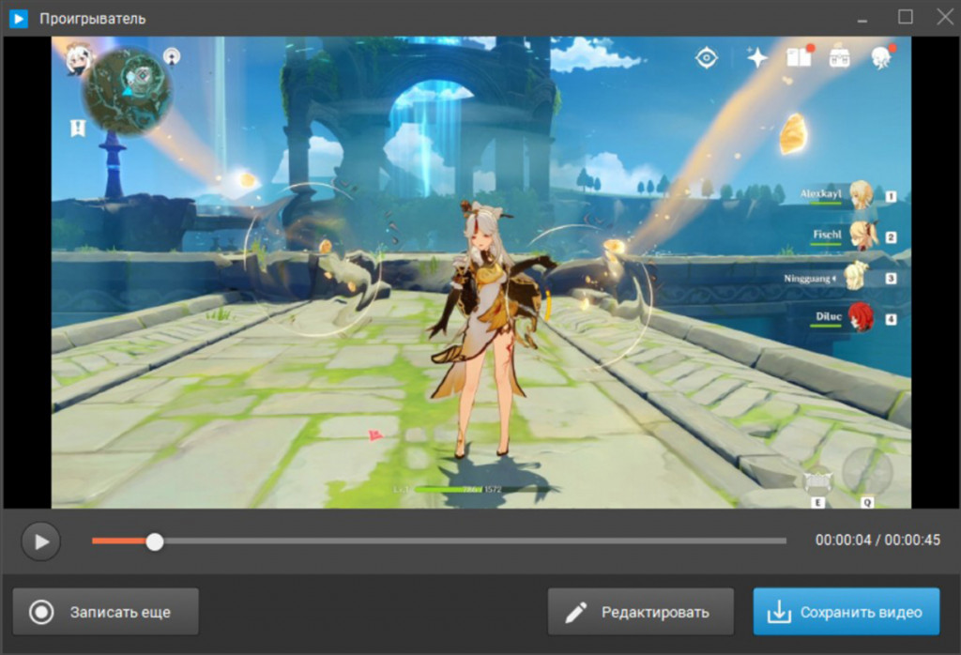The image size is (961, 655).
Task: Open the circular minimap in game
Action: point(128,91)
